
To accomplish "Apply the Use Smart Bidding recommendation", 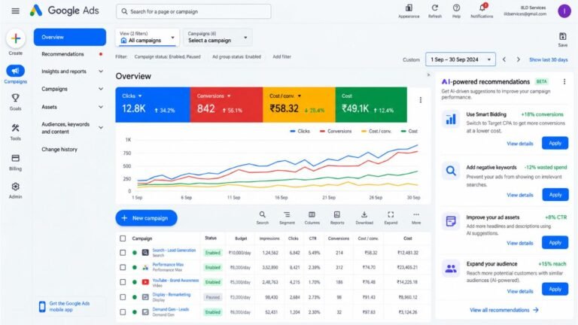I will click(x=555, y=143).
